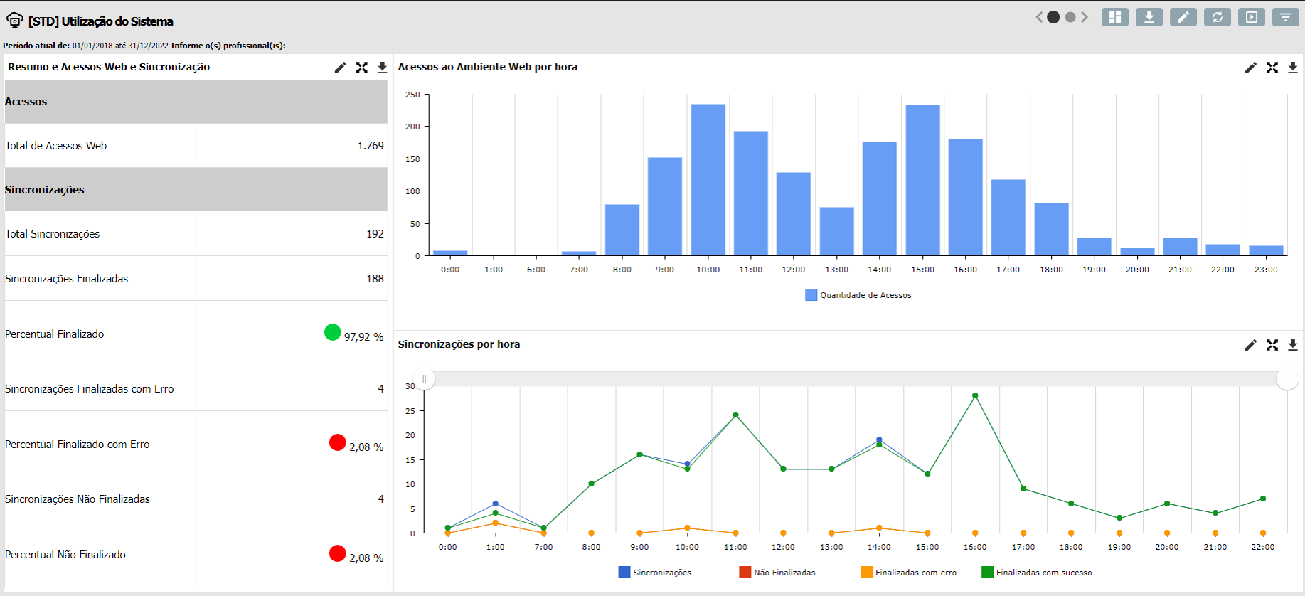Start presentation mode from the top toolbar
Screen dimensions: 1305x596
[x=1252, y=17]
